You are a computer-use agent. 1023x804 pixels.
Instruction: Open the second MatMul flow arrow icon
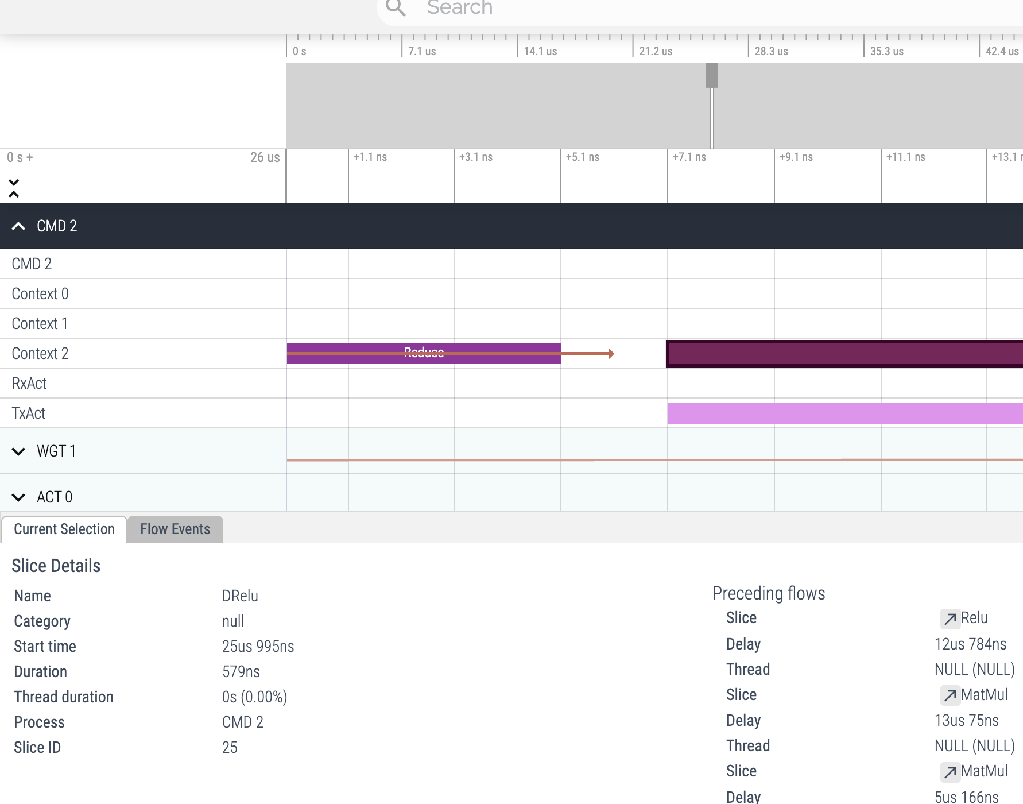click(x=950, y=772)
